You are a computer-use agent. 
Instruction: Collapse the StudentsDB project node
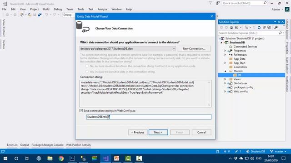click(221, 43)
